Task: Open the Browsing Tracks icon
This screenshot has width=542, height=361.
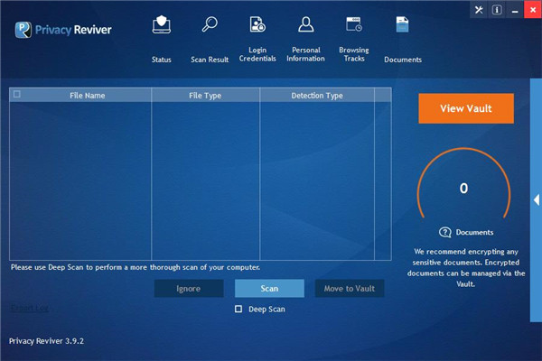Action: (354, 24)
